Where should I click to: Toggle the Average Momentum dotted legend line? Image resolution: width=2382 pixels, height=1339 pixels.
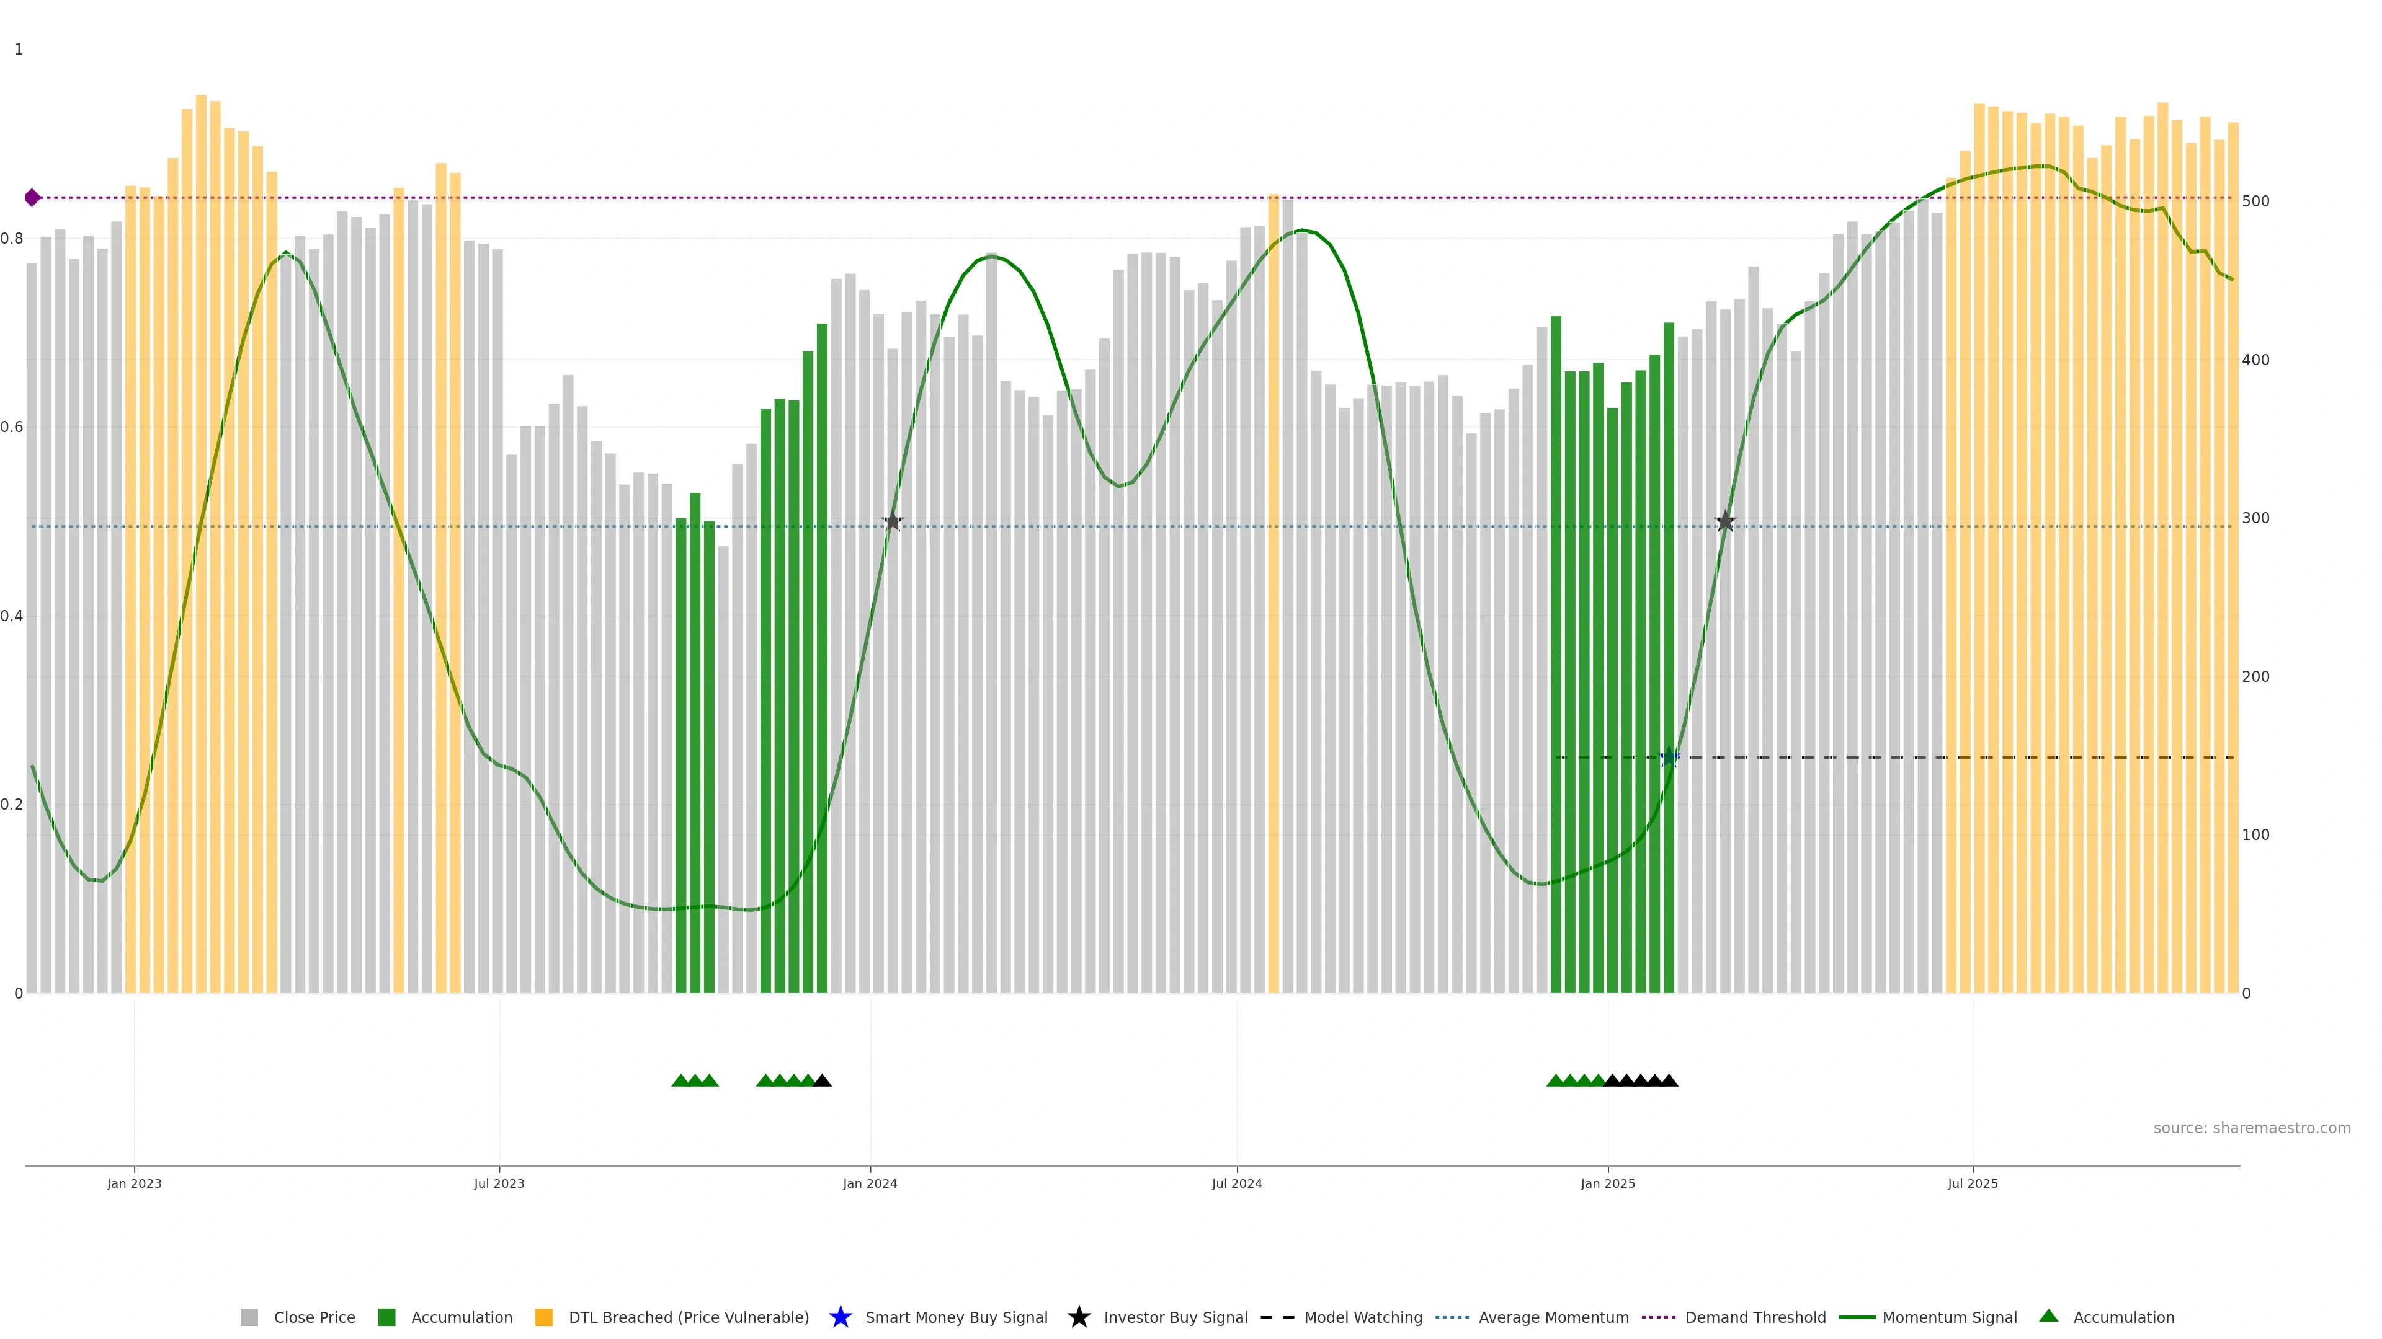tap(1452, 1318)
